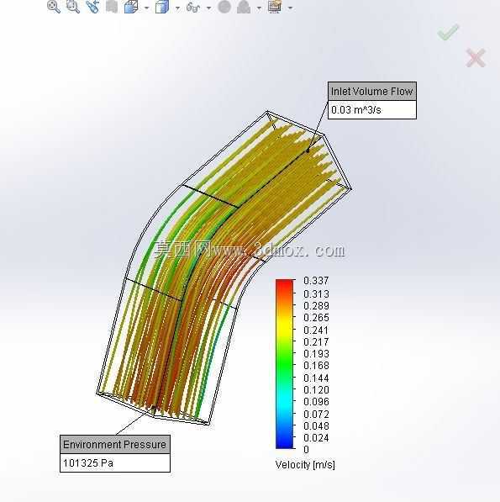Click legend value 0.168
The image size is (500, 502).
(316, 365)
